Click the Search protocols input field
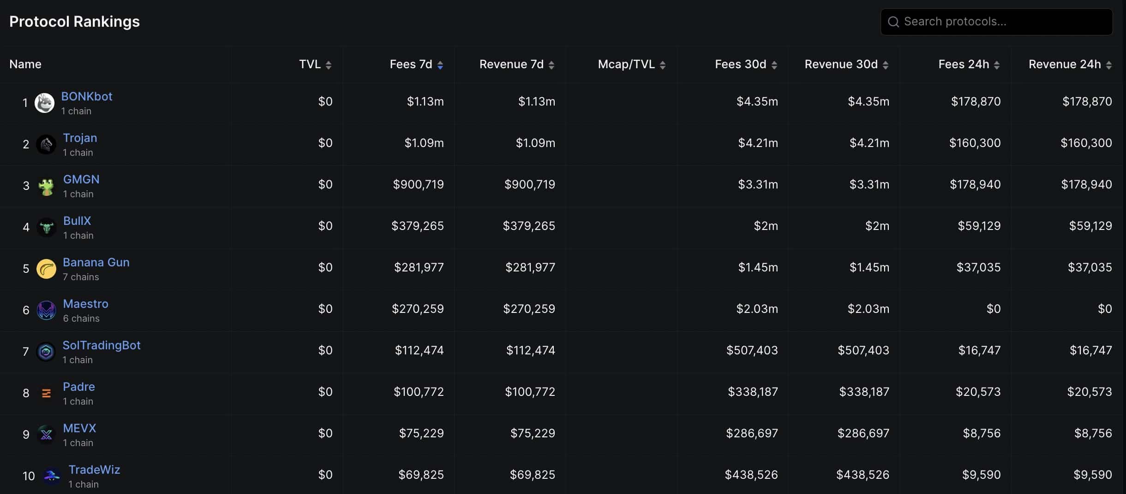 click(x=996, y=22)
